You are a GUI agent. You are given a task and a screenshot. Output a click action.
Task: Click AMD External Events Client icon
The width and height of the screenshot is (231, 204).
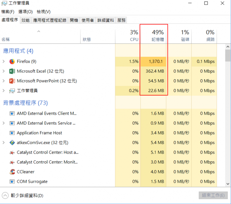[12, 114]
